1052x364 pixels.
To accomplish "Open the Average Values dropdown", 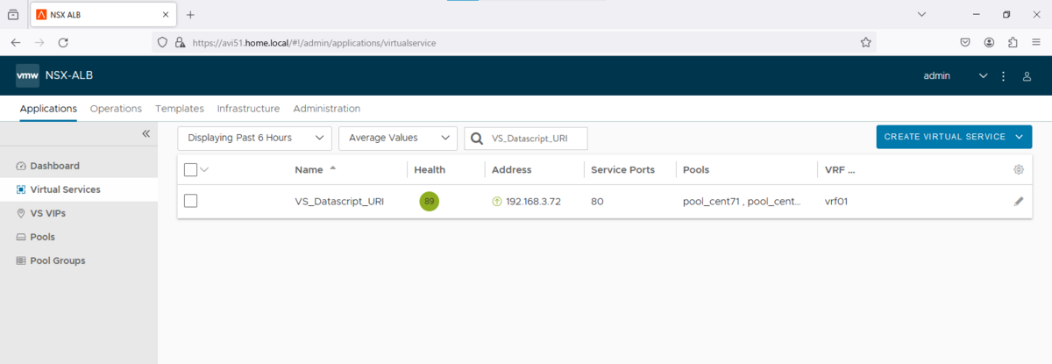I will 398,138.
